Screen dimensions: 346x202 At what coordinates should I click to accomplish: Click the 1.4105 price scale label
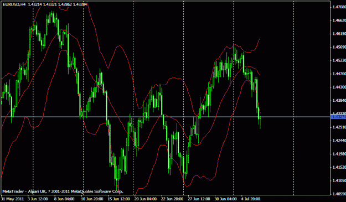tap(339, 180)
